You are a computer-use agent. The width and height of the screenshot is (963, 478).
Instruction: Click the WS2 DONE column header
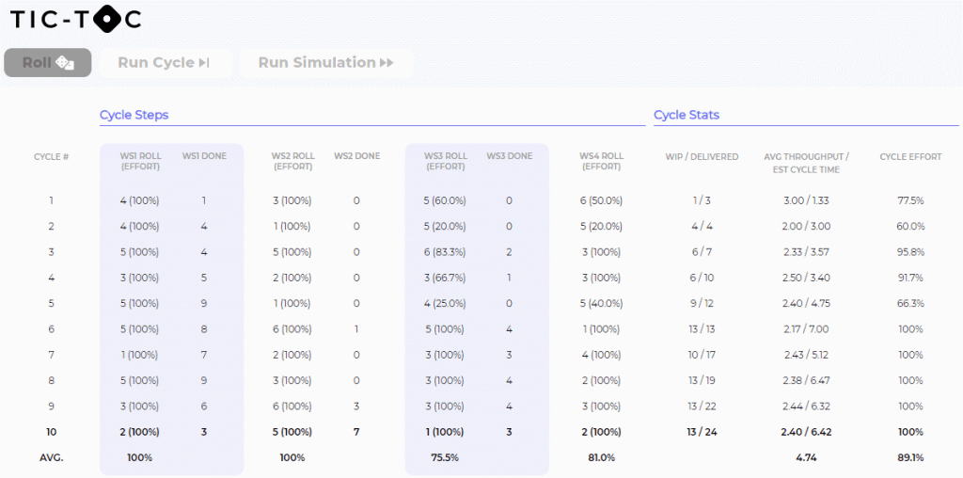[x=356, y=156]
